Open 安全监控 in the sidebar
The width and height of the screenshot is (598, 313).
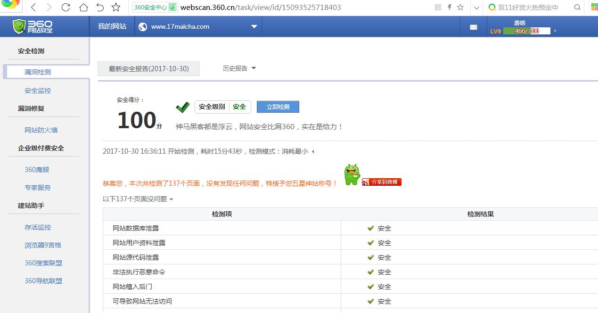38,91
